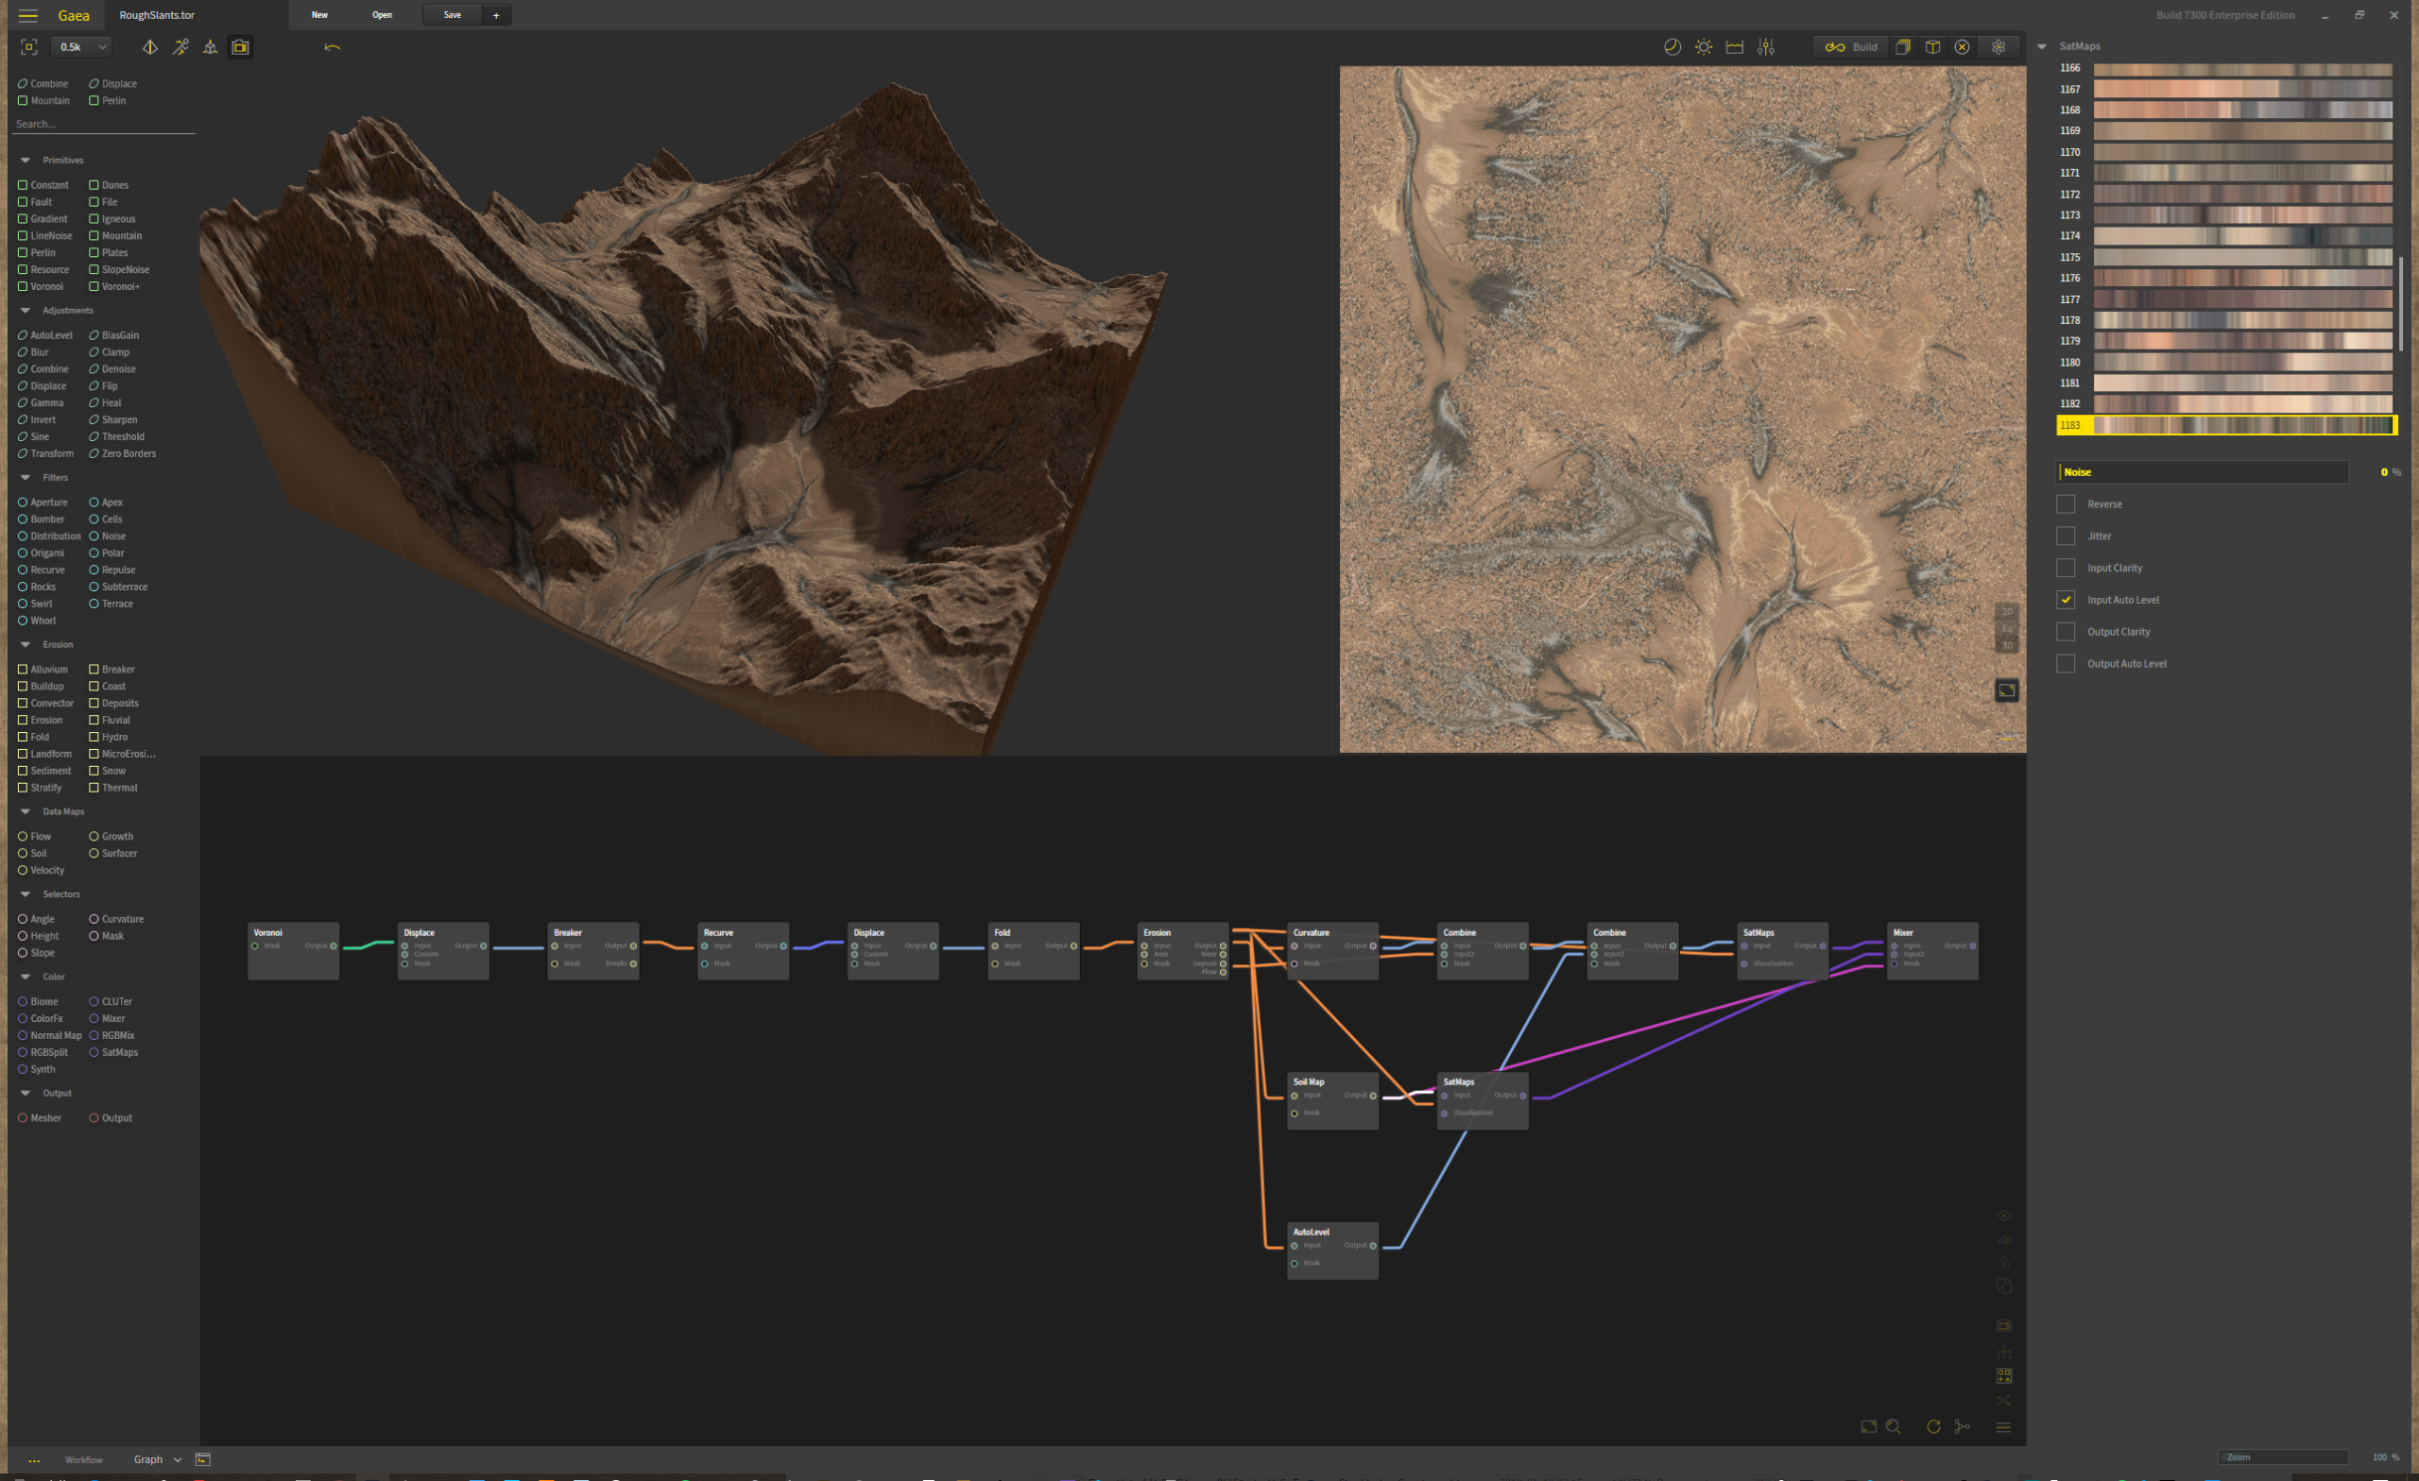Click the camera viewport icon

point(241,47)
